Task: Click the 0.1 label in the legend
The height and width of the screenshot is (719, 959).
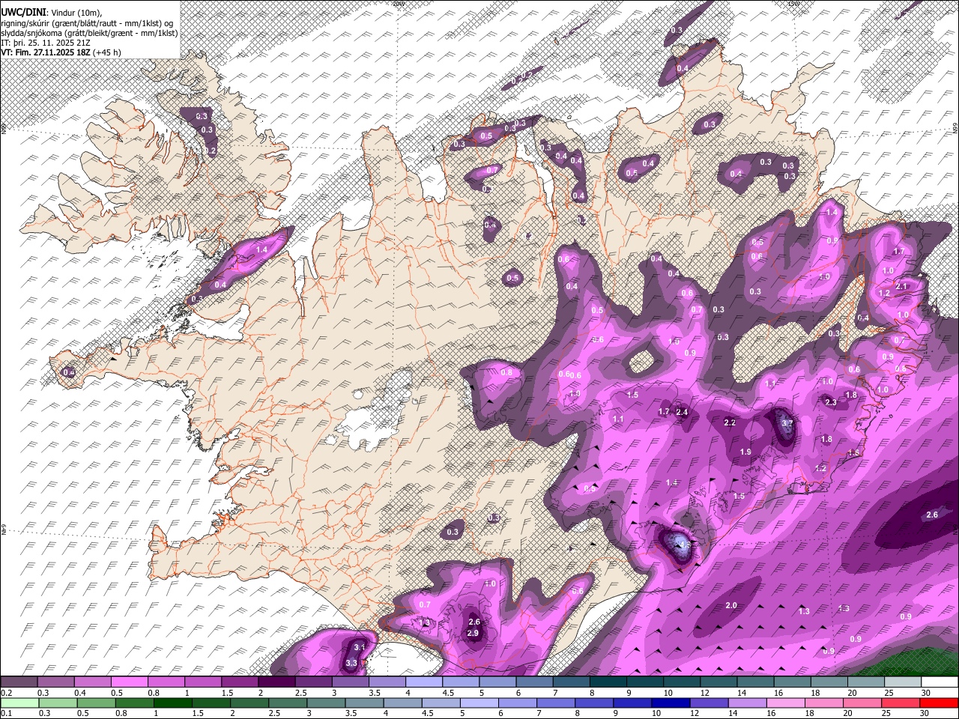Action: (x=7, y=713)
